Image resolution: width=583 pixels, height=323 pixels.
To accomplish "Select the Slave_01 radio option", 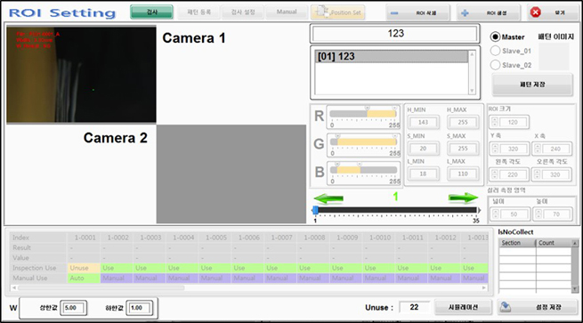I will click(495, 51).
